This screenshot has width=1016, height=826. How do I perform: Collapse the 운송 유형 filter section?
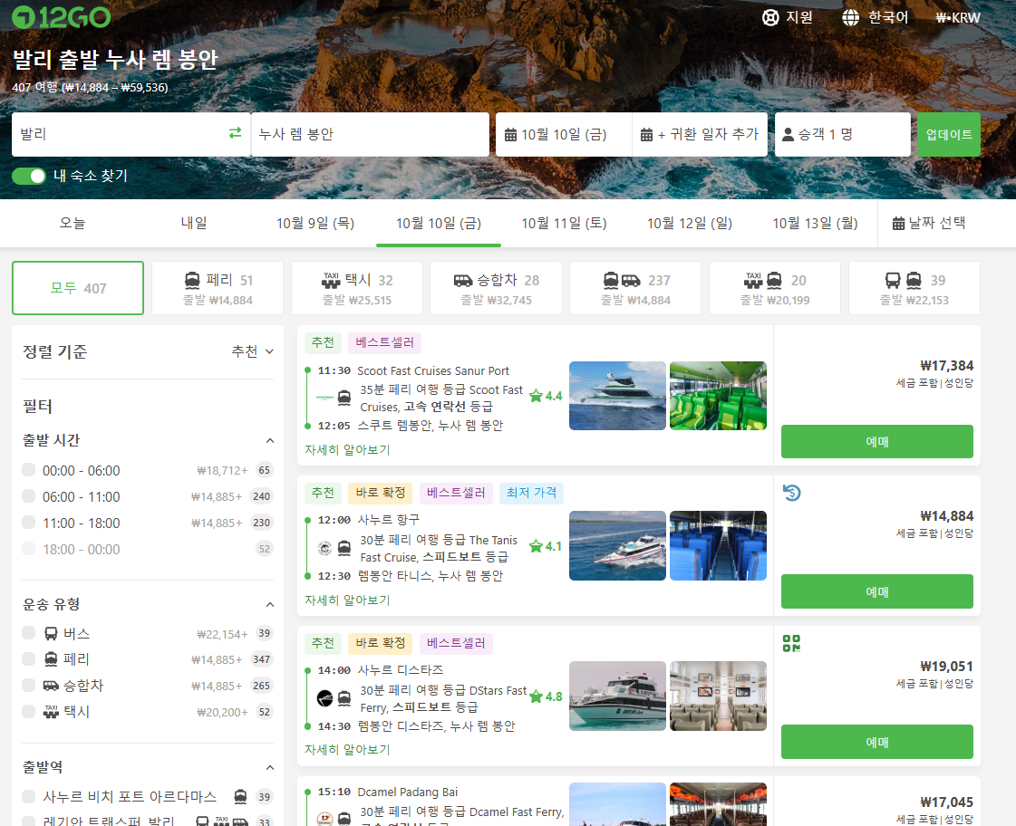pos(270,605)
